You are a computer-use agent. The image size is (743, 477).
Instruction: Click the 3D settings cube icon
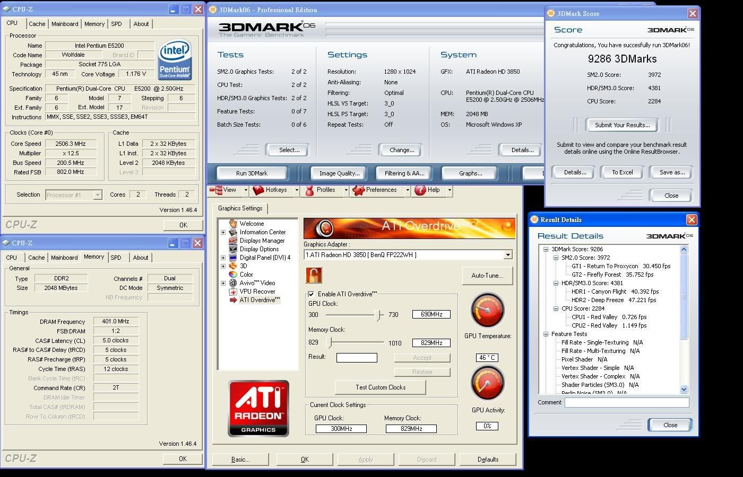tap(232, 266)
